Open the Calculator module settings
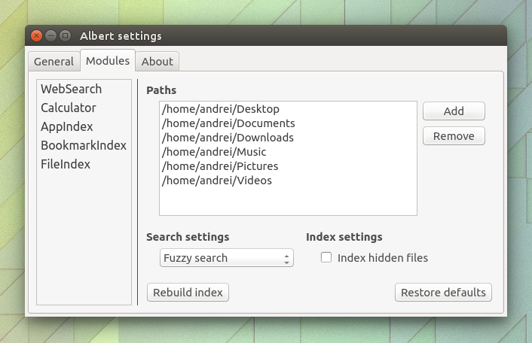 [68, 108]
